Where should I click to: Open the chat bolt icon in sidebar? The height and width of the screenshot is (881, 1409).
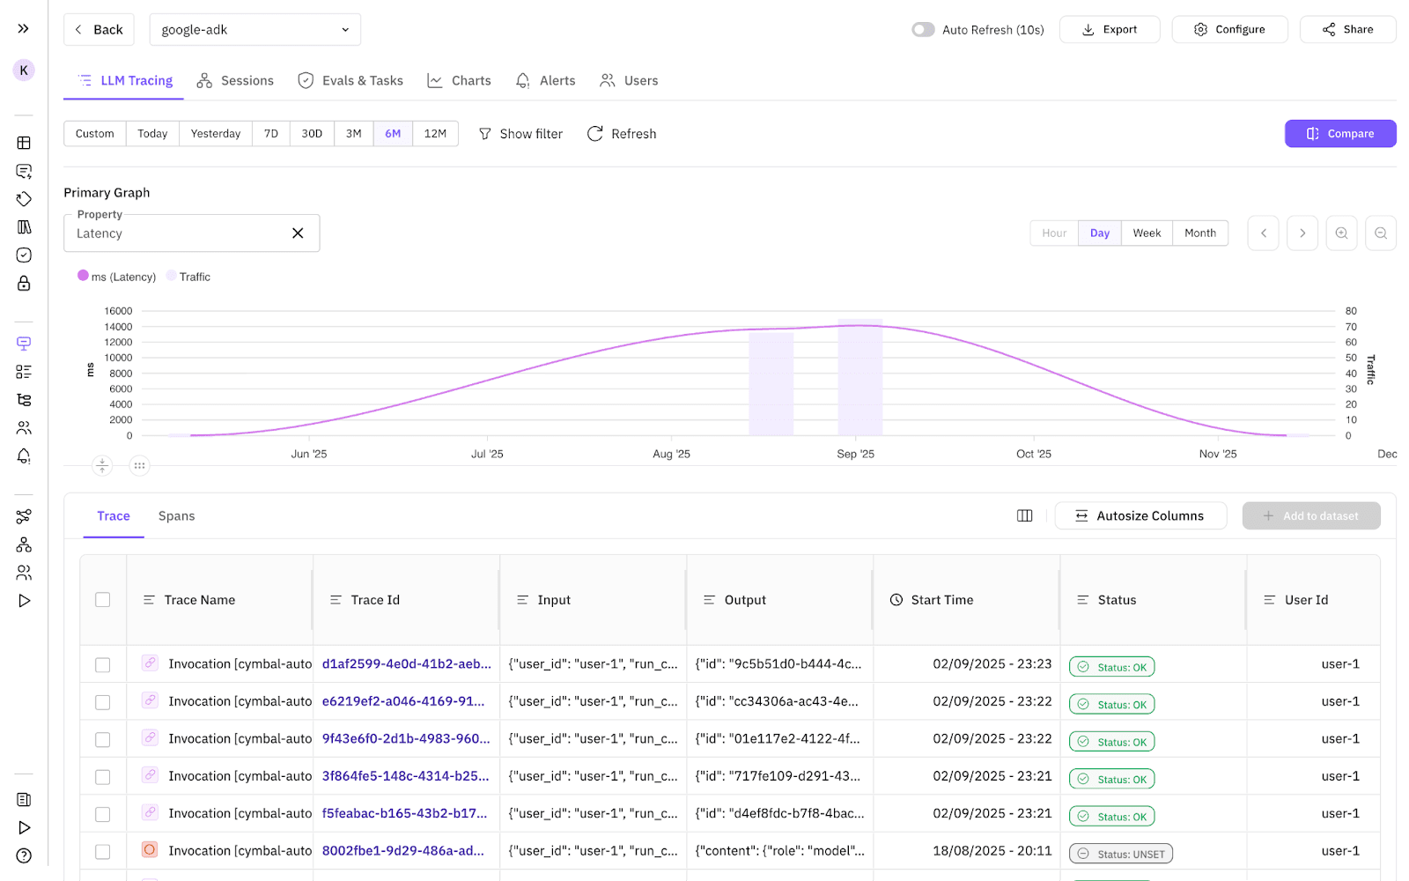[24, 171]
